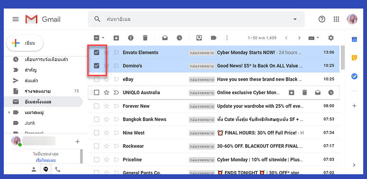Open the Contacts person icon at bottom left

click(34, 170)
